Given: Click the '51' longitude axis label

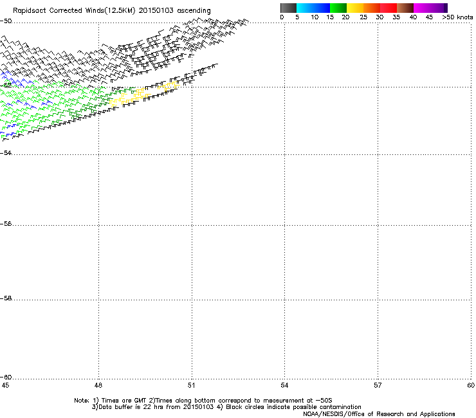Looking at the screenshot, I should click(x=191, y=385).
